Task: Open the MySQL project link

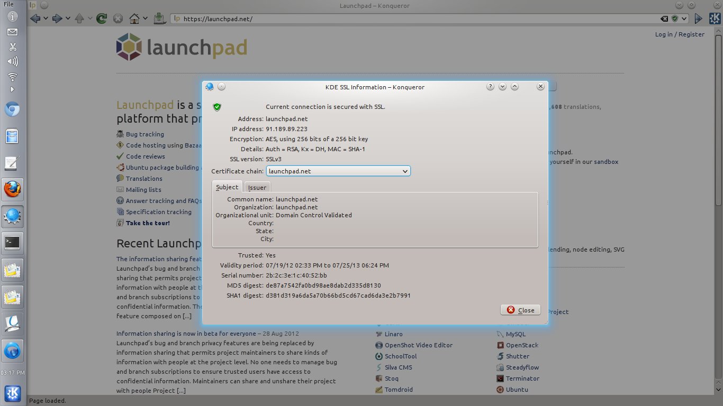Action: [x=516, y=334]
